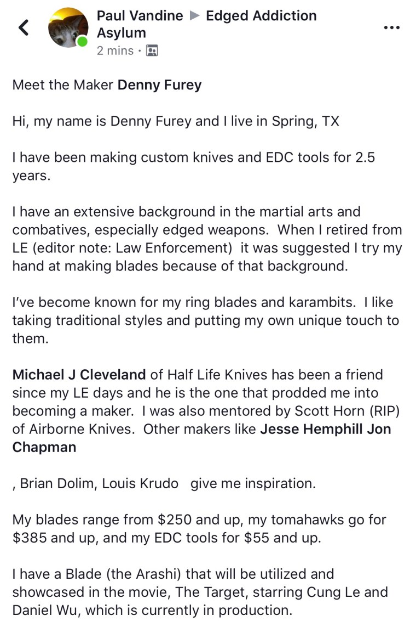Go to the Edged Addiction Asylum group

[x=261, y=16]
